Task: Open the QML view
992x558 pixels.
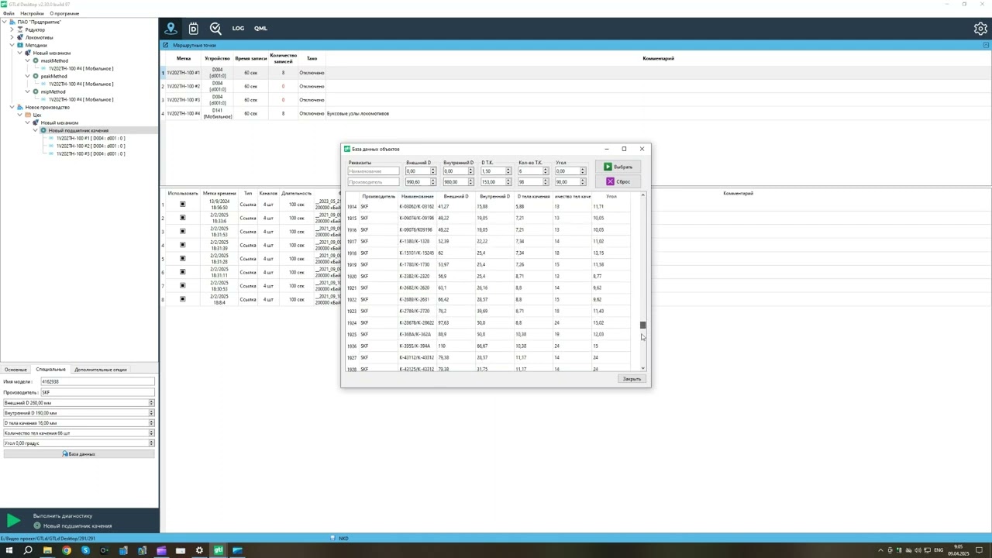Action: 260,29
